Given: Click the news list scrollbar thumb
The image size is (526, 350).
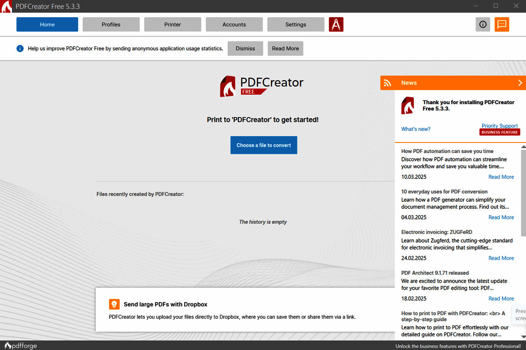Looking at the screenshot, I should (x=523, y=193).
